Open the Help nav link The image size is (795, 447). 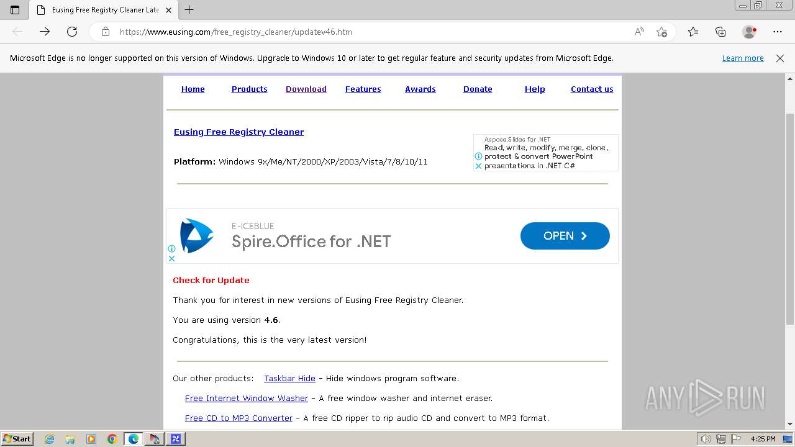tap(535, 89)
